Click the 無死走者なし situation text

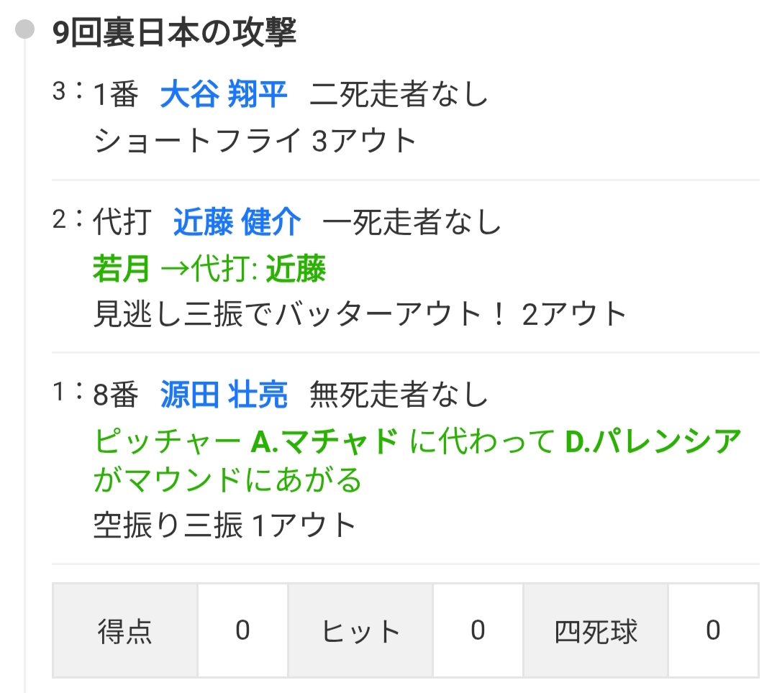point(399,395)
